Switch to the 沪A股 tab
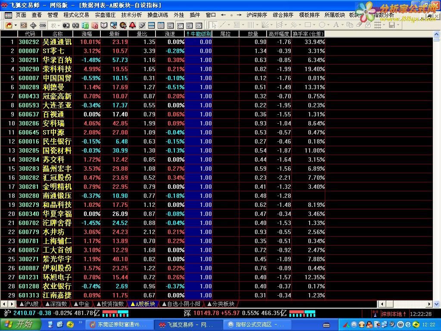 29,304
